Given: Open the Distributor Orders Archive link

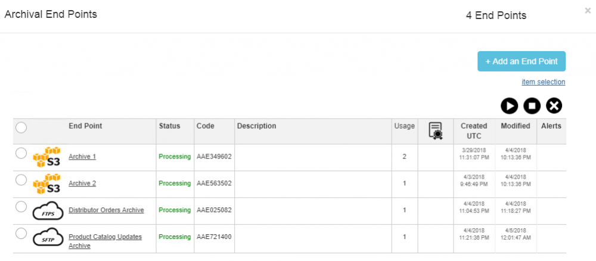Looking at the screenshot, I should coord(106,210).
